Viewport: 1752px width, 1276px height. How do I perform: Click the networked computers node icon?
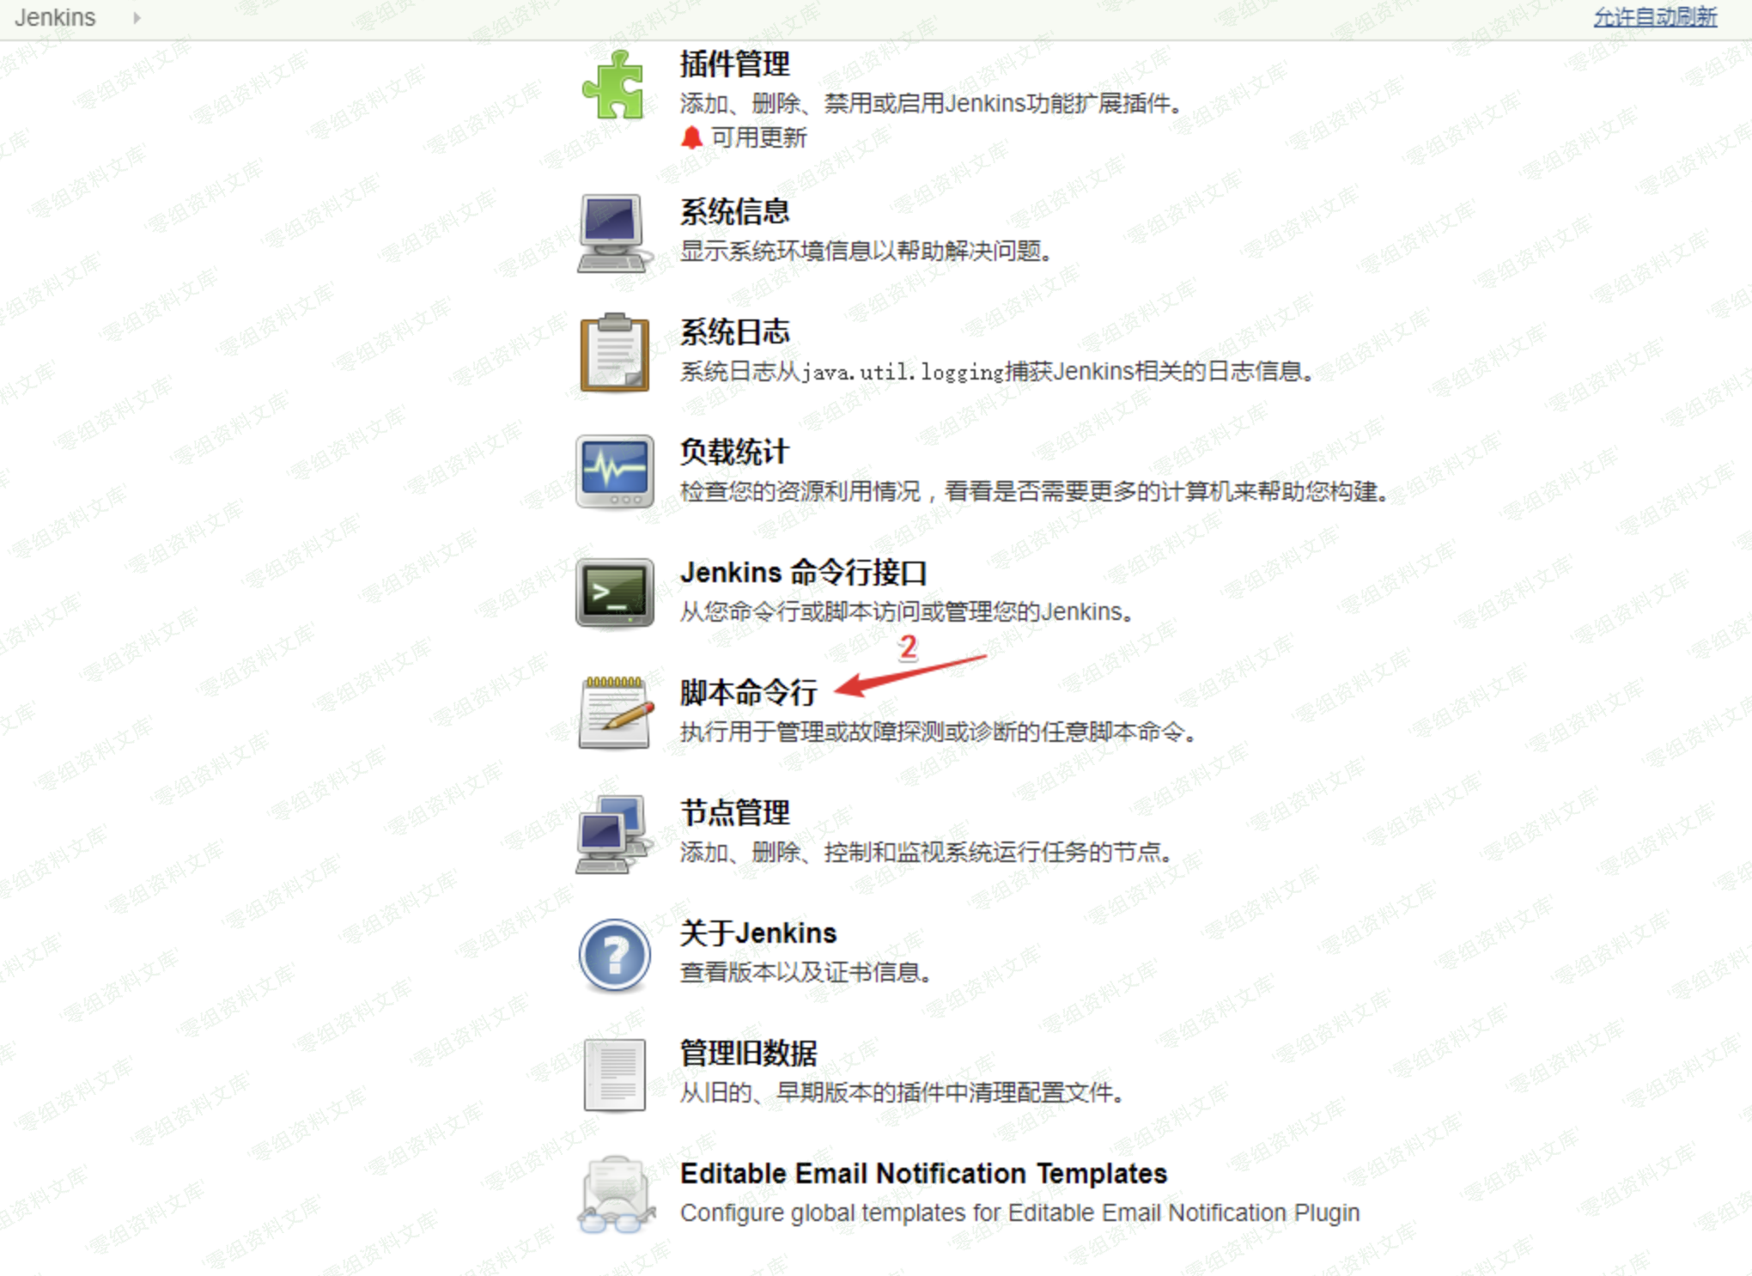tap(612, 833)
